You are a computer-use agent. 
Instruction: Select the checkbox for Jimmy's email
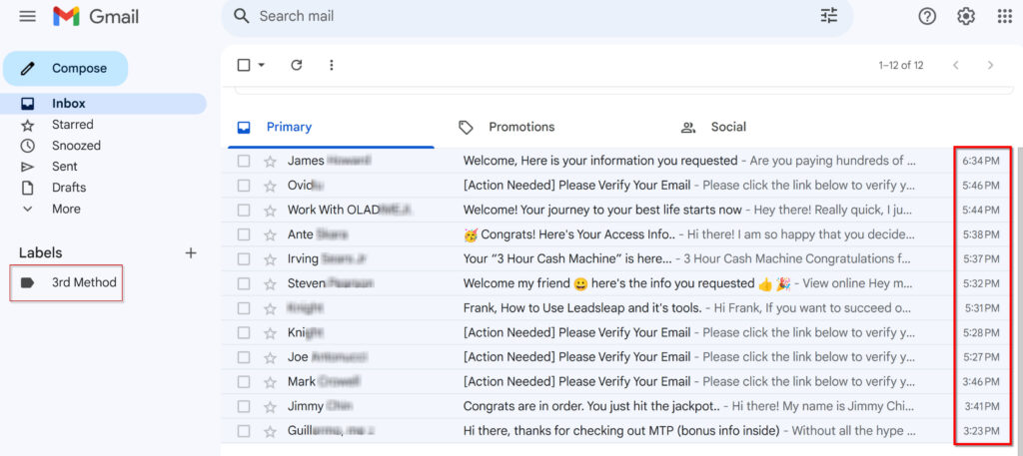pos(244,407)
